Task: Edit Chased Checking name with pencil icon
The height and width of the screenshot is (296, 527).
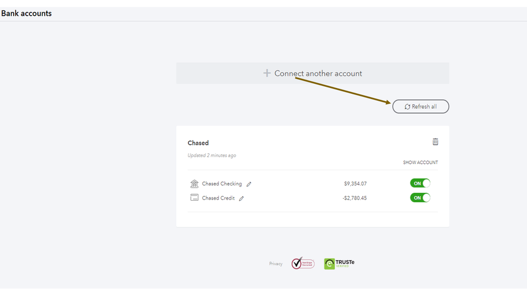Action: 249,184
